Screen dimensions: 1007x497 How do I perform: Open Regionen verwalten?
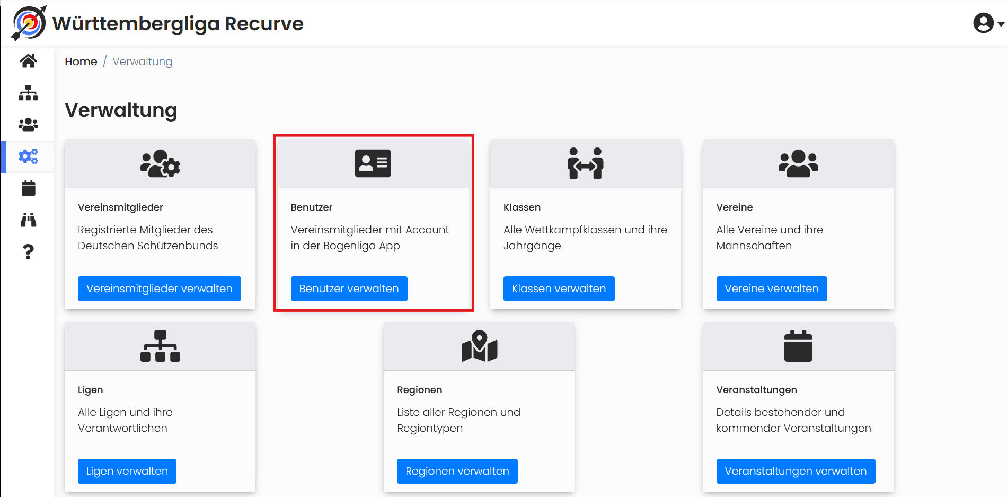[457, 471]
